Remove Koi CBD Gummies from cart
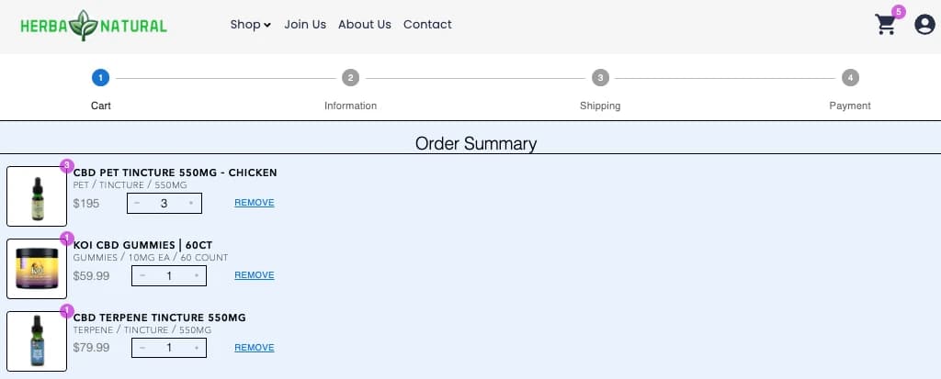The image size is (941, 379). point(255,275)
